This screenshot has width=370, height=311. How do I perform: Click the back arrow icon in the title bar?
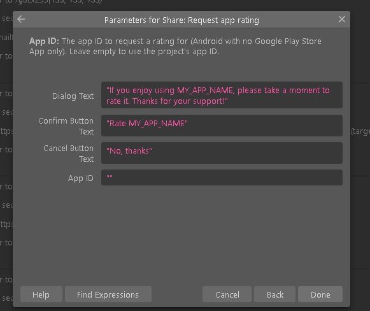pyautogui.click(x=21, y=19)
